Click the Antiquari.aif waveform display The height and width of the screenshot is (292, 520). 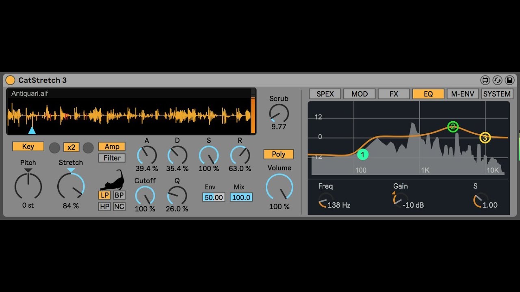(129, 115)
